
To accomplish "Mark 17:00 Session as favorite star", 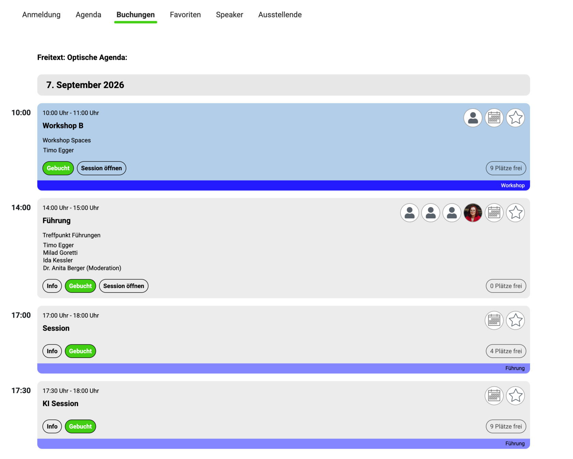I will coord(515,320).
